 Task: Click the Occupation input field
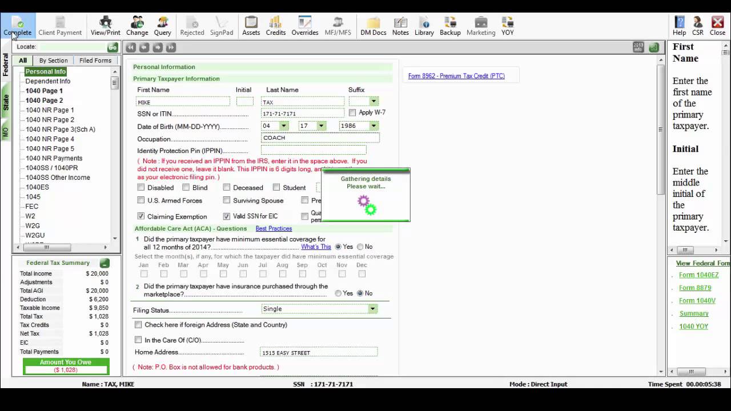[320, 138]
